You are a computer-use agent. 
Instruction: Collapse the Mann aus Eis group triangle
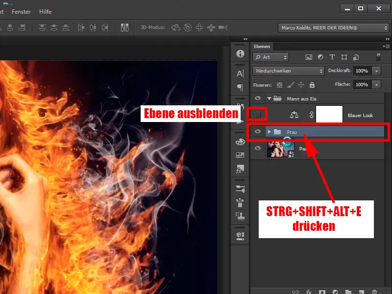pyautogui.click(x=269, y=98)
